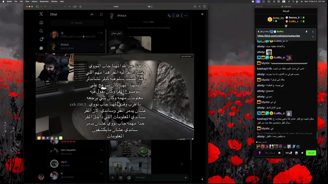Viewport: 328px width, 184px height.
Task: Click the chat Search field
Action: (77, 23)
